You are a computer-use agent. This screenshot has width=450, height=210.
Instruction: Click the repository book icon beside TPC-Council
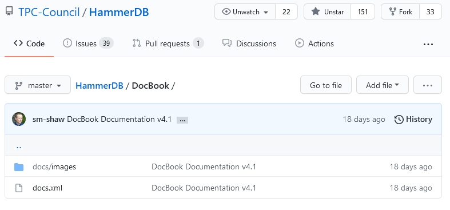pos(9,12)
